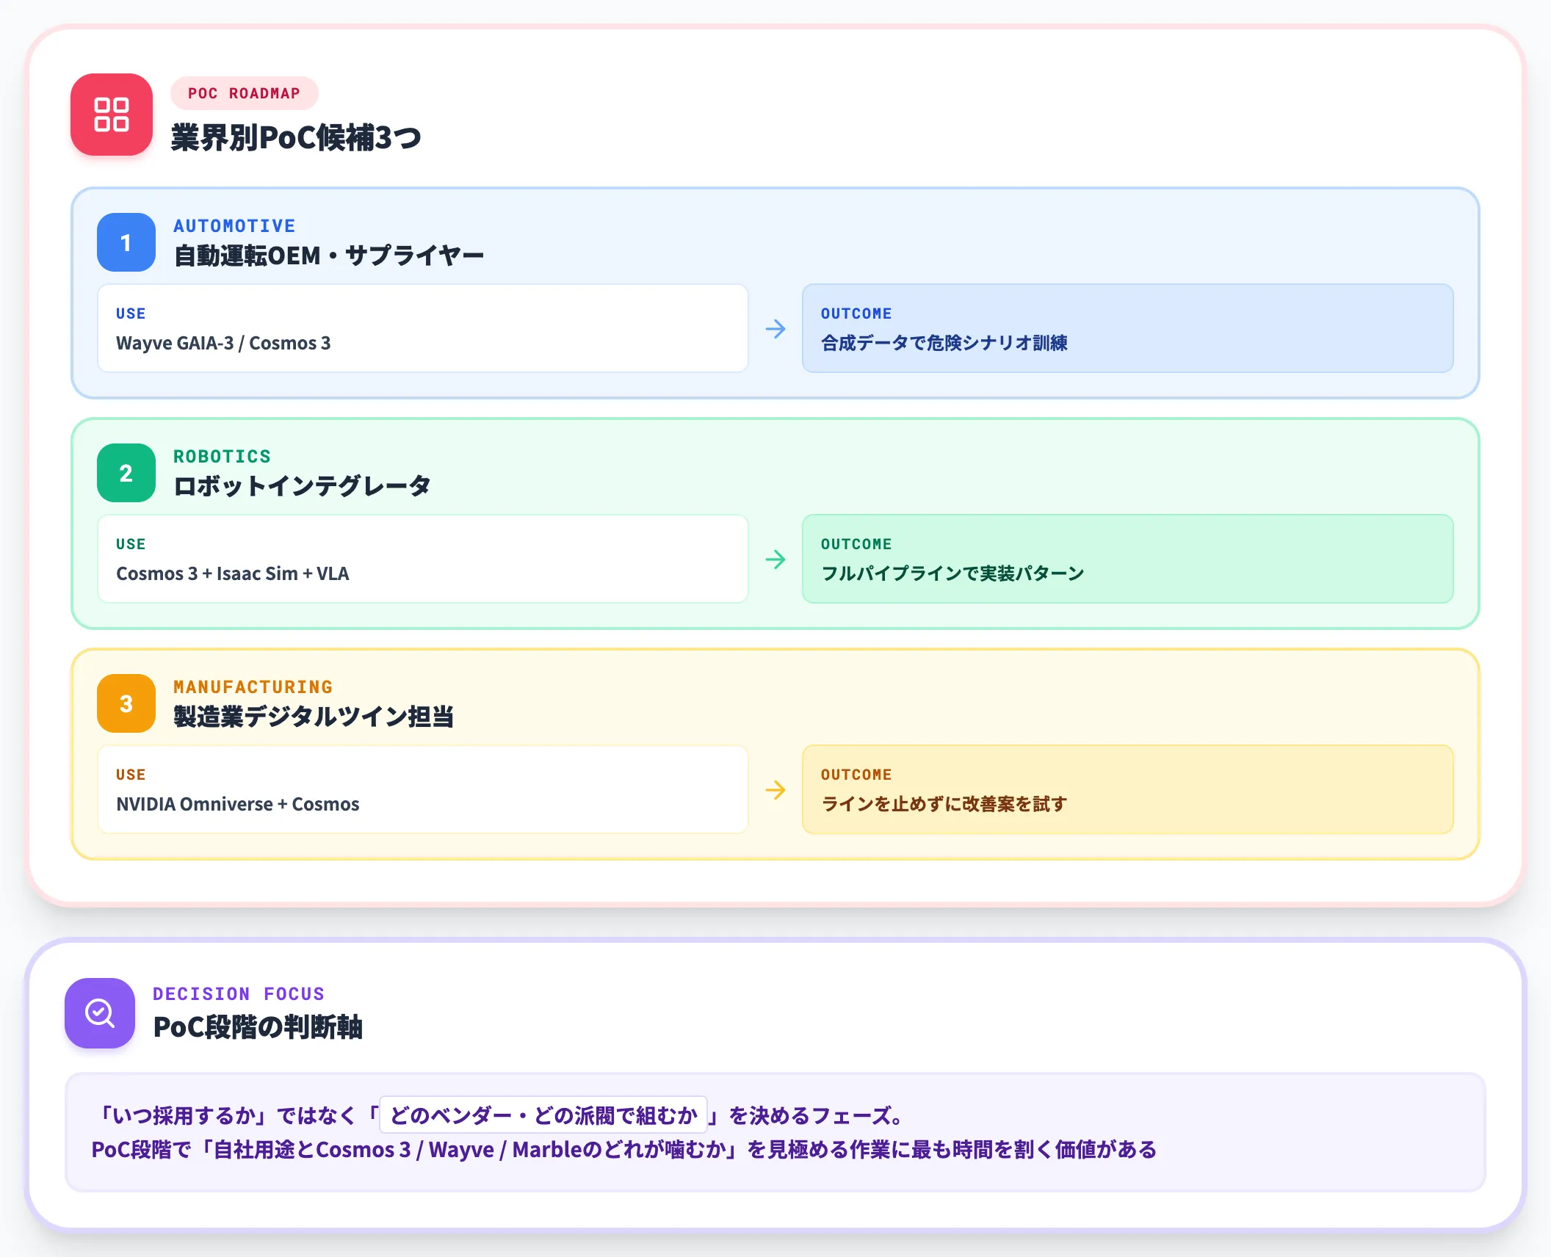Click the ROBOTICS category label
This screenshot has width=1551, height=1257.
tap(223, 456)
